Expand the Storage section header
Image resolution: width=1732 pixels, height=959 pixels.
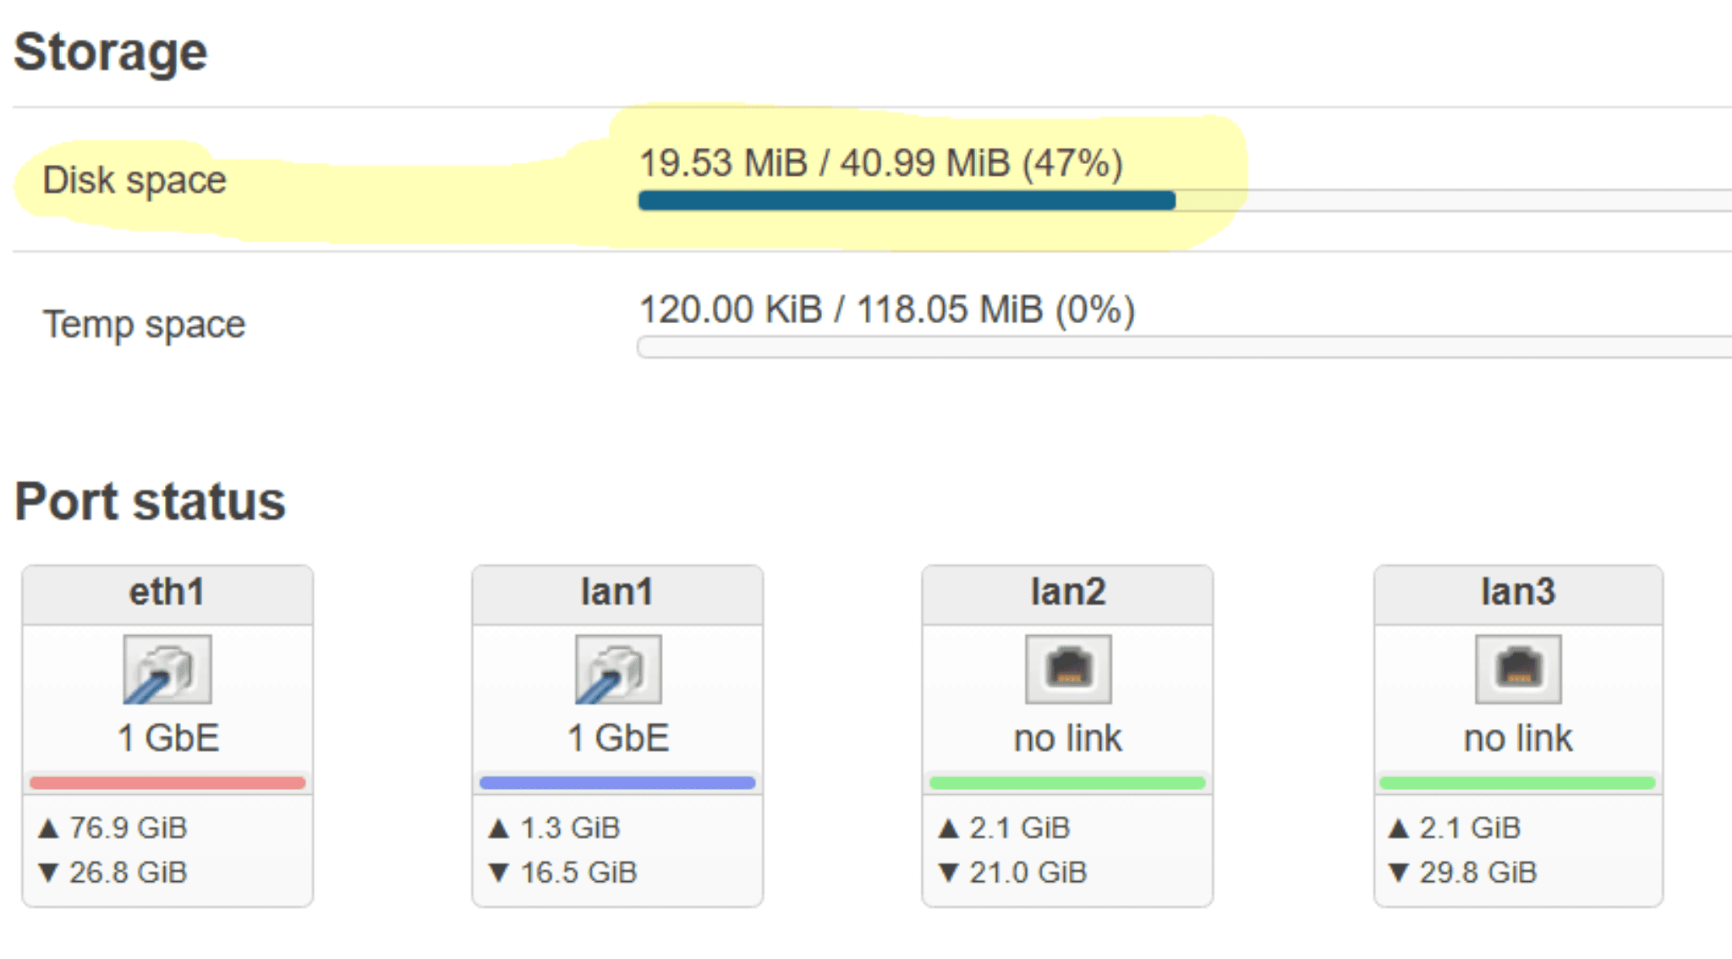(x=112, y=51)
